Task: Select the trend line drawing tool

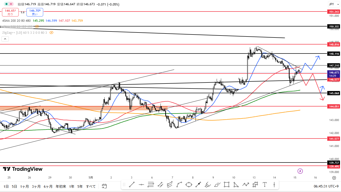Action: [132, 185]
